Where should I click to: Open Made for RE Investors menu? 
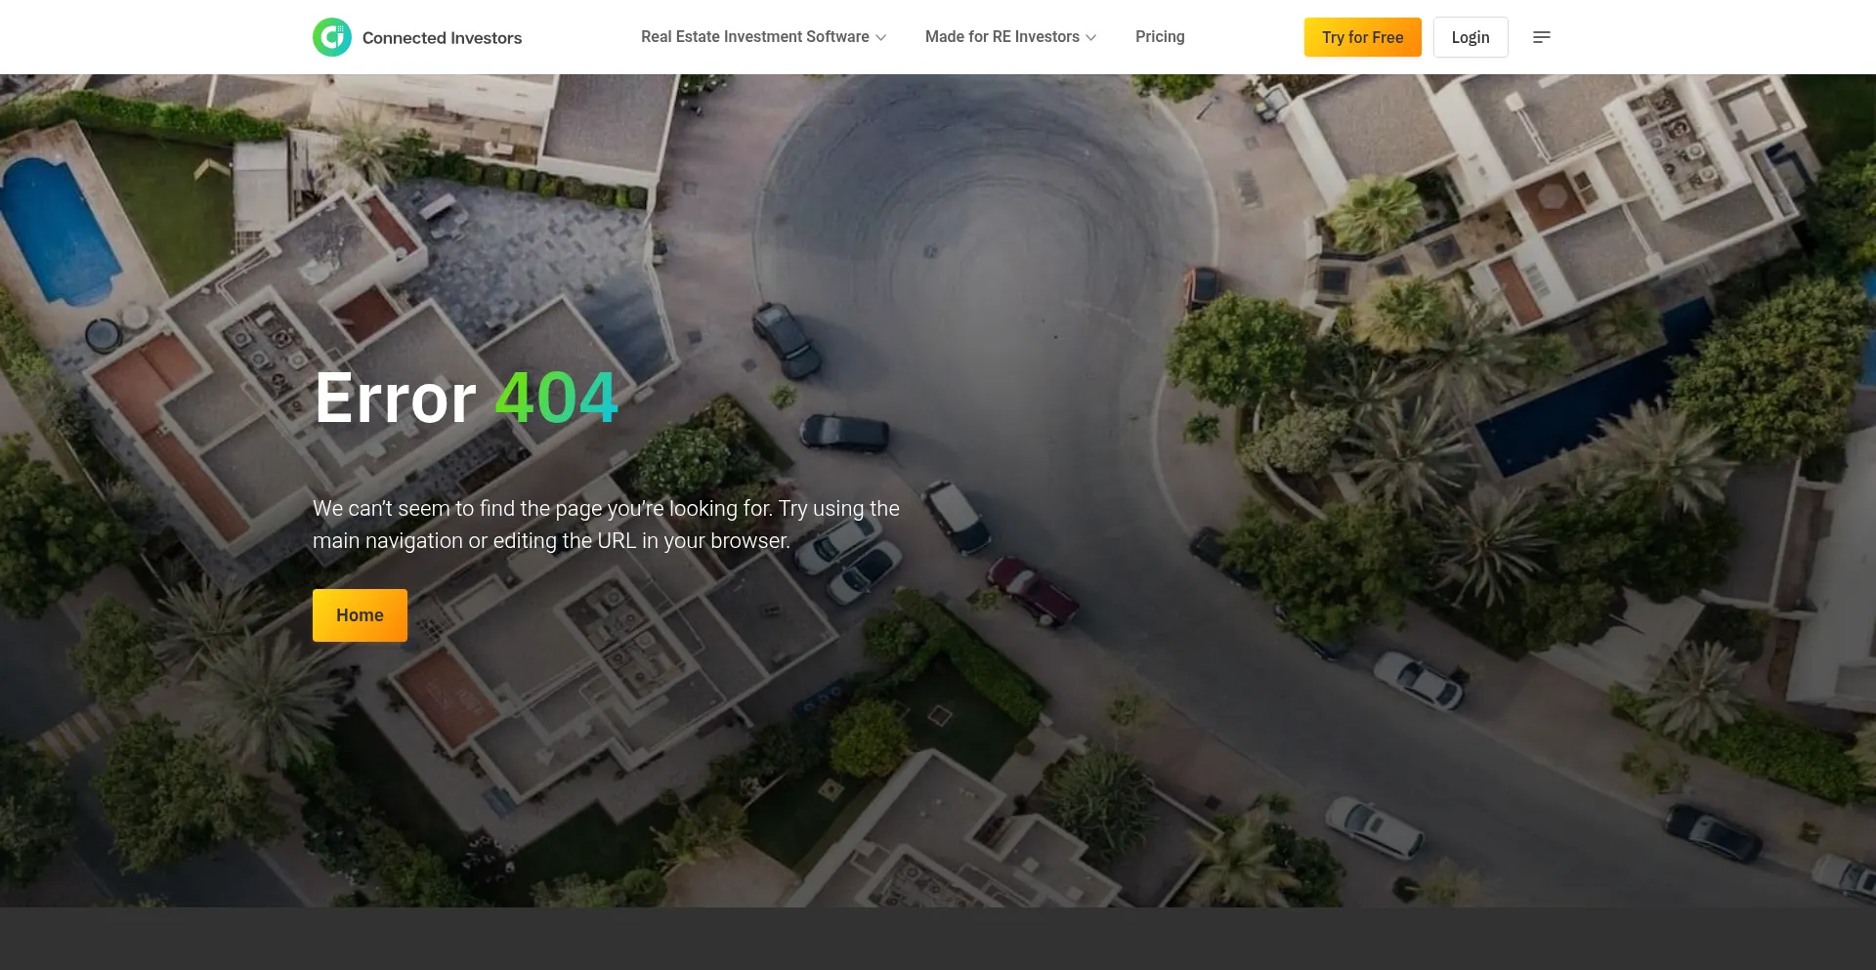(1002, 37)
